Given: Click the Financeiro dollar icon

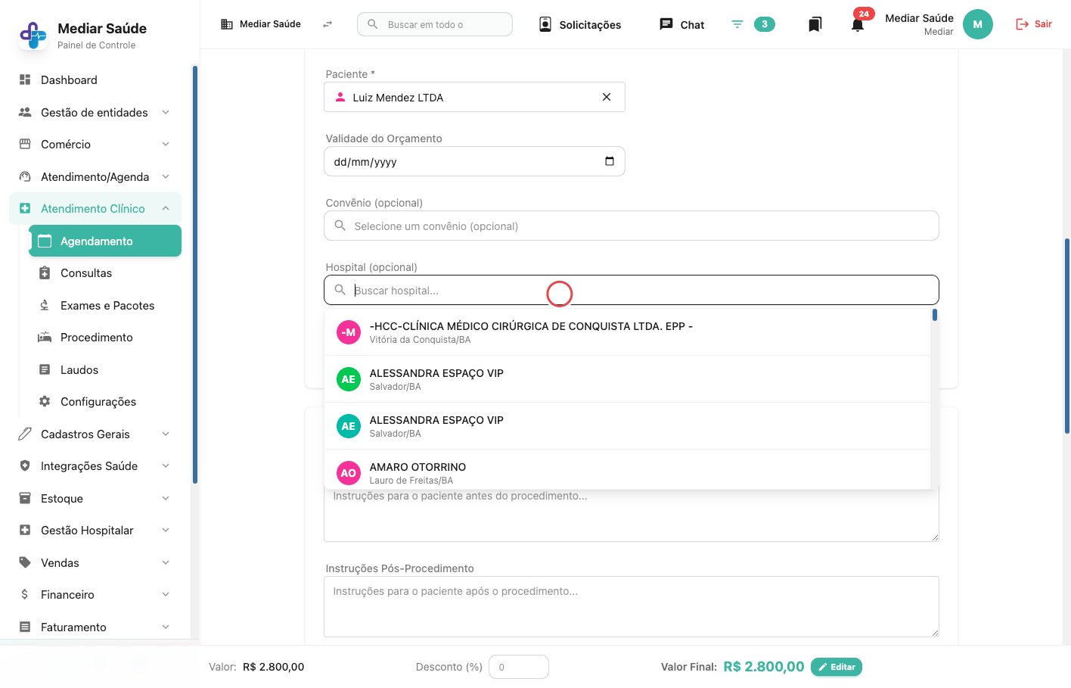Looking at the screenshot, I should (25, 594).
